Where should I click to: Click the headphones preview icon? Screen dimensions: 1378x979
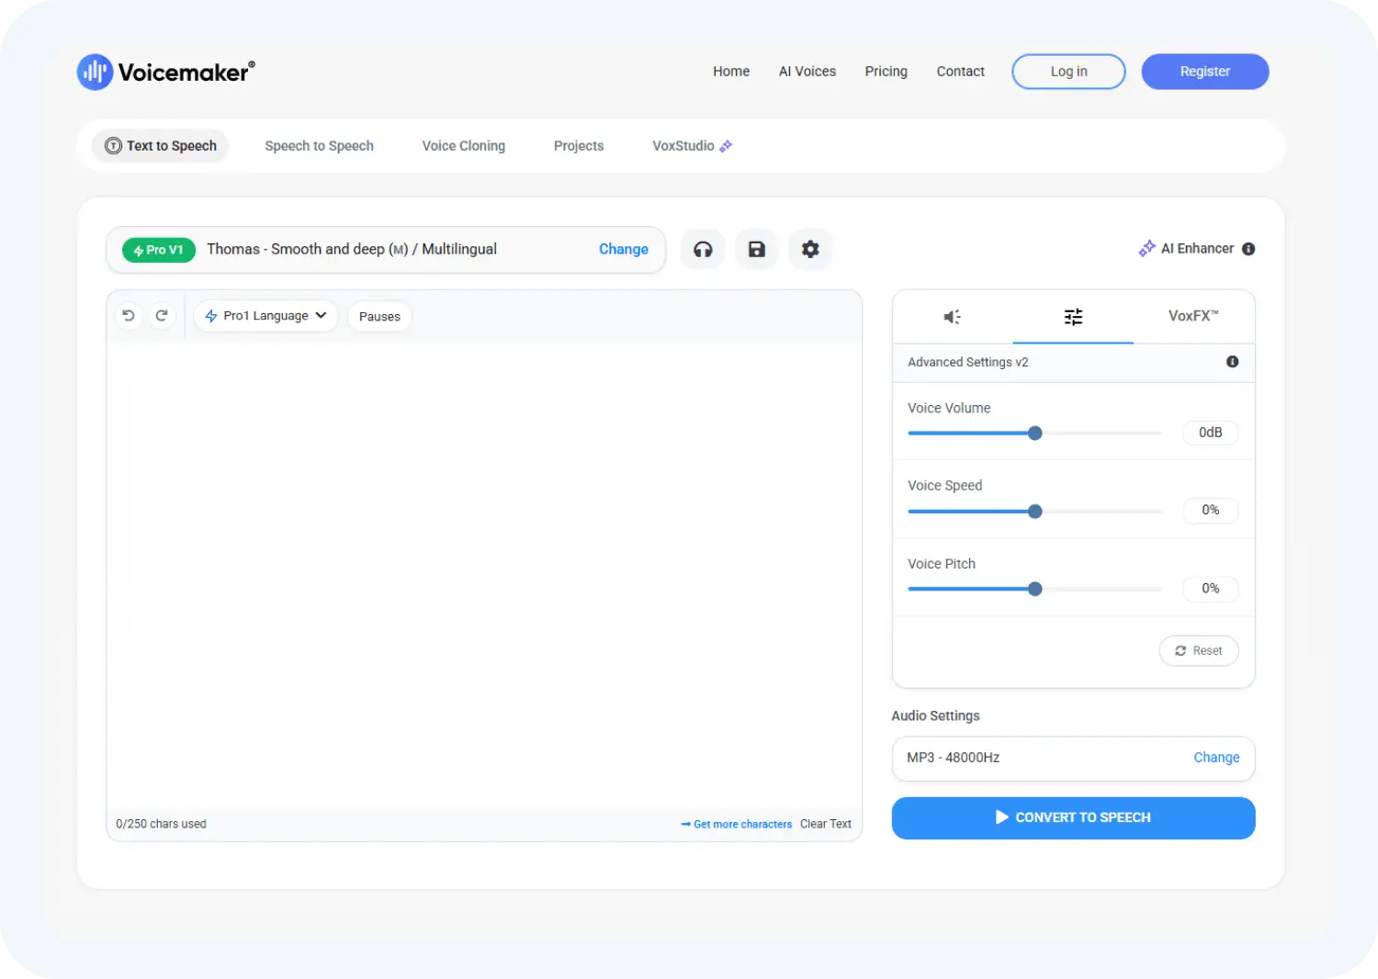[x=702, y=249]
